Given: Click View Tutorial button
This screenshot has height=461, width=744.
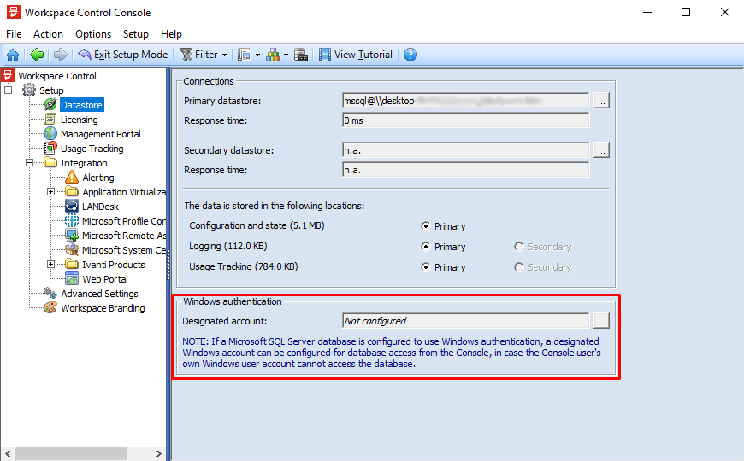Looking at the screenshot, I should pyautogui.click(x=356, y=55).
